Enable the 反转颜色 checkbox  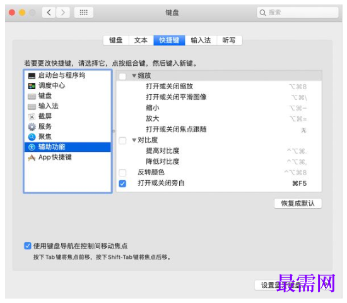coord(122,173)
